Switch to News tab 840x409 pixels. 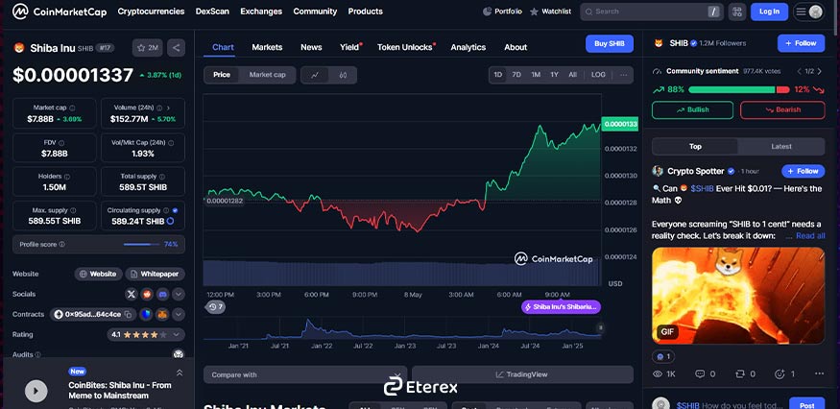pos(311,47)
